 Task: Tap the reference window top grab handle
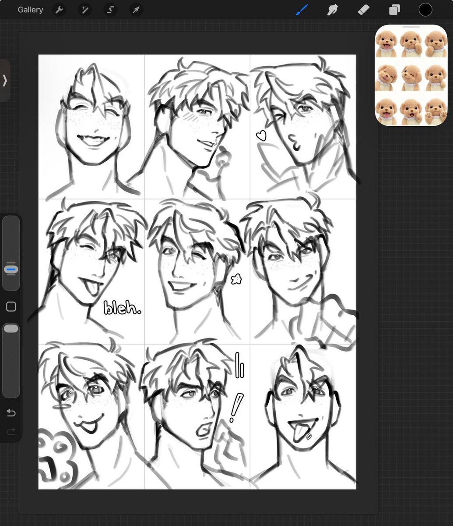[411, 27]
